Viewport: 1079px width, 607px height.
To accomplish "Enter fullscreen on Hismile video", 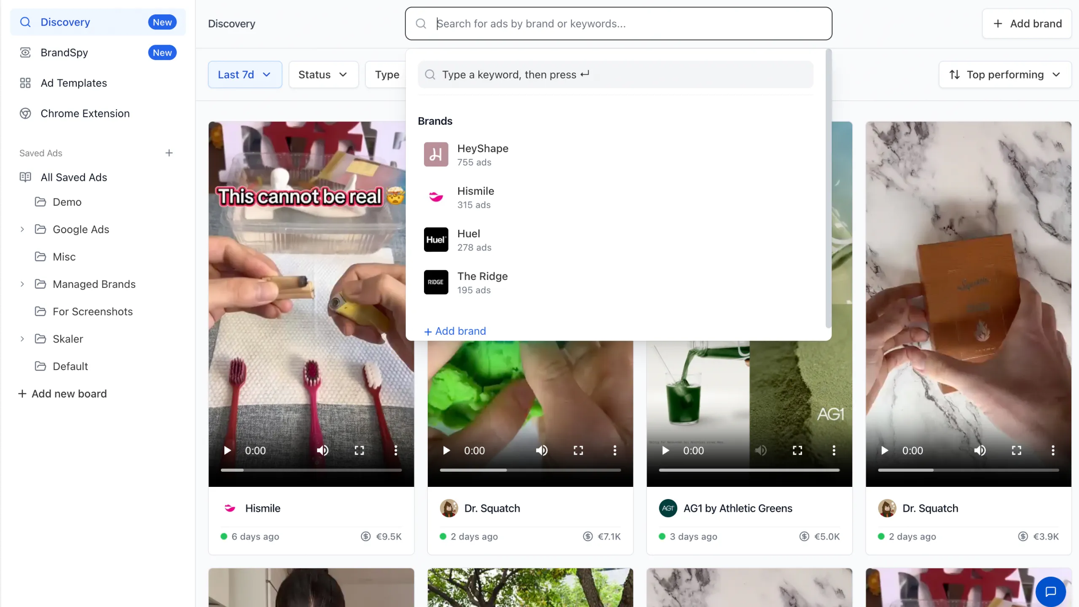I will click(359, 451).
